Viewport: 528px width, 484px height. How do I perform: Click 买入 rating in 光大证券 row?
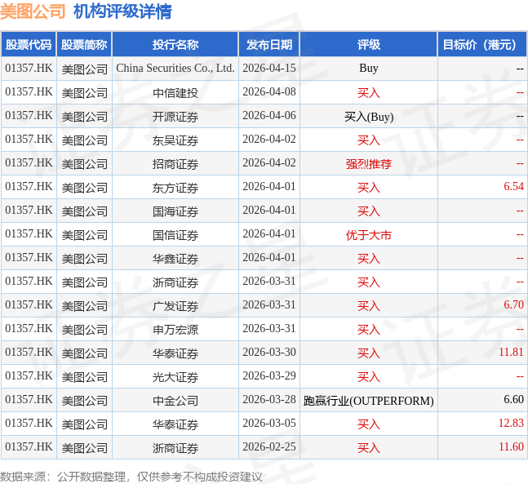369,377
